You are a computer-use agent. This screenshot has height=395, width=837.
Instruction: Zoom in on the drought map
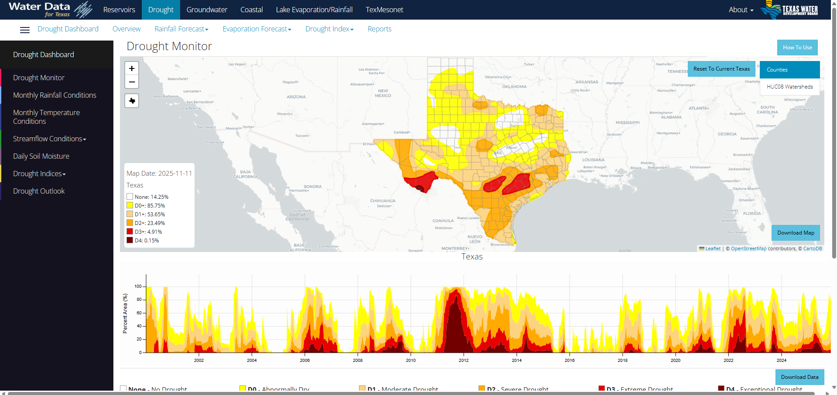click(132, 68)
